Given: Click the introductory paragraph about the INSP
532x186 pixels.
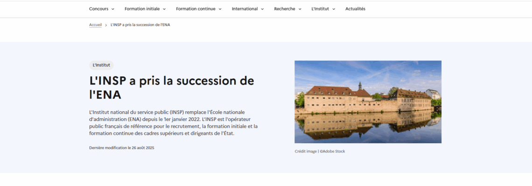Looking at the screenshot, I should coord(173,123).
